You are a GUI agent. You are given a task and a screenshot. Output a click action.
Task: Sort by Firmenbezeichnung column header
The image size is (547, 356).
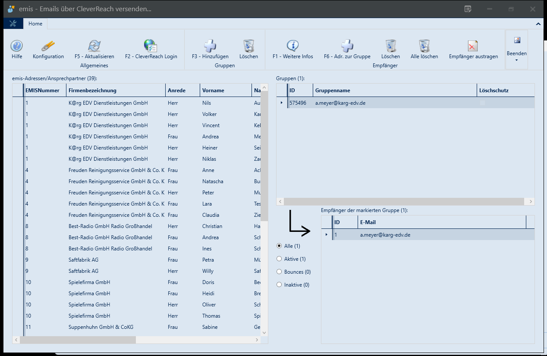pos(116,91)
